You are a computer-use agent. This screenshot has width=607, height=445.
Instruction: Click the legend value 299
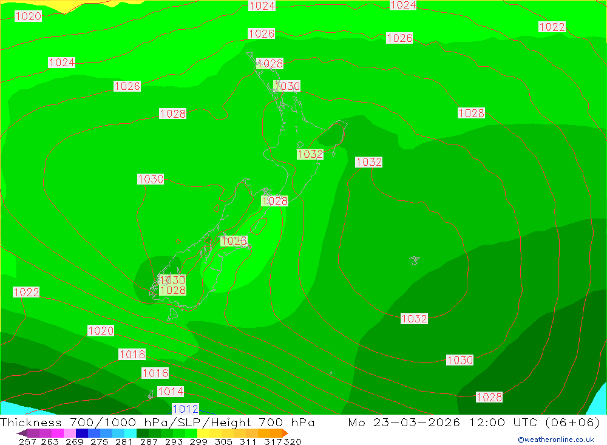pos(198,441)
